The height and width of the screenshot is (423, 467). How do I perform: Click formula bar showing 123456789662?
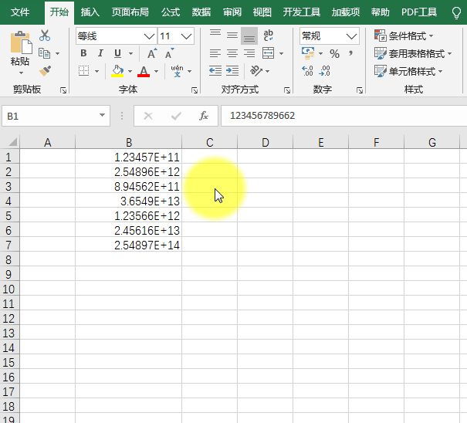[x=343, y=116]
